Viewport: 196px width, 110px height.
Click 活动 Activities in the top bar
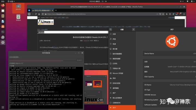click(3, 1)
